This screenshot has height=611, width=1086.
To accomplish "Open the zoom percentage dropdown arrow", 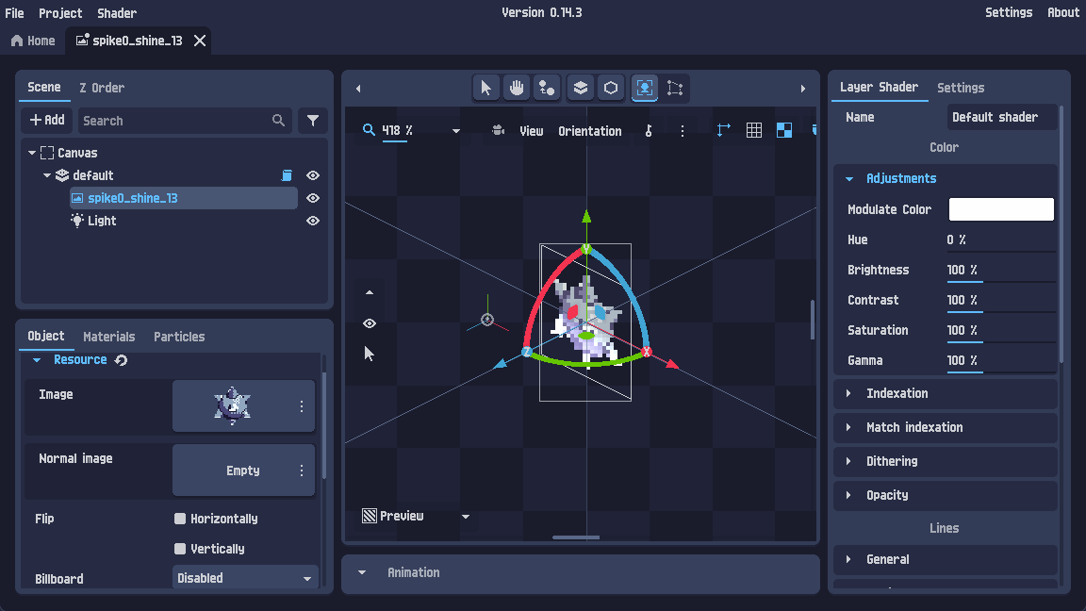I will (x=455, y=131).
